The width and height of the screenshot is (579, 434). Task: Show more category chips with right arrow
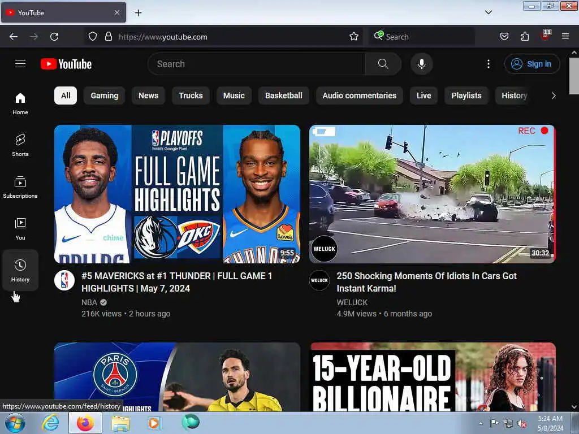point(553,96)
